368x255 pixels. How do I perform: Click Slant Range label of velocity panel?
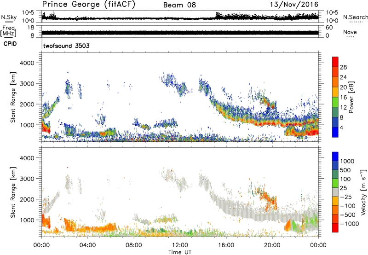tap(13, 192)
